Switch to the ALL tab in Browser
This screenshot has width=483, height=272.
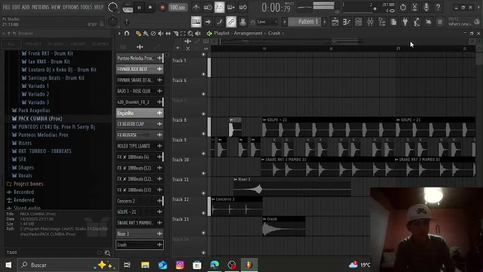tap(11, 44)
